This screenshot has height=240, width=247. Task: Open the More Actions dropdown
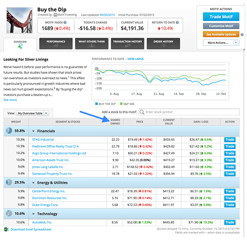(221, 43)
